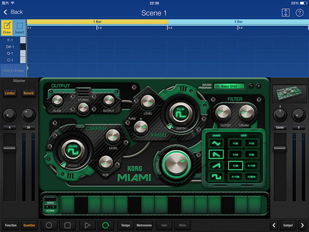
Task: Start playback with the Play triangle
Action: click(x=87, y=225)
